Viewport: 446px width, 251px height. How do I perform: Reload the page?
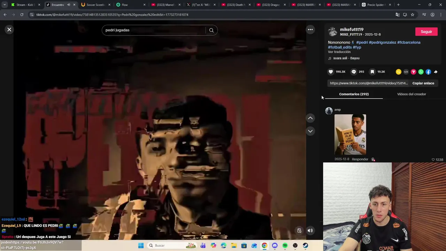pyautogui.click(x=22, y=15)
